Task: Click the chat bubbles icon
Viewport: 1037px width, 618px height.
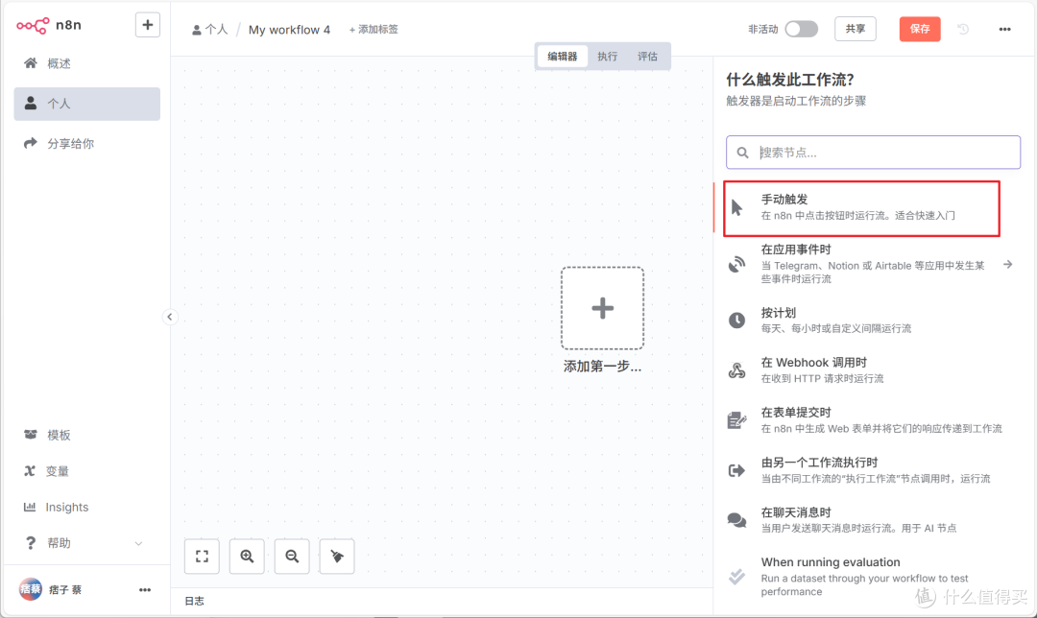Action: (x=736, y=520)
